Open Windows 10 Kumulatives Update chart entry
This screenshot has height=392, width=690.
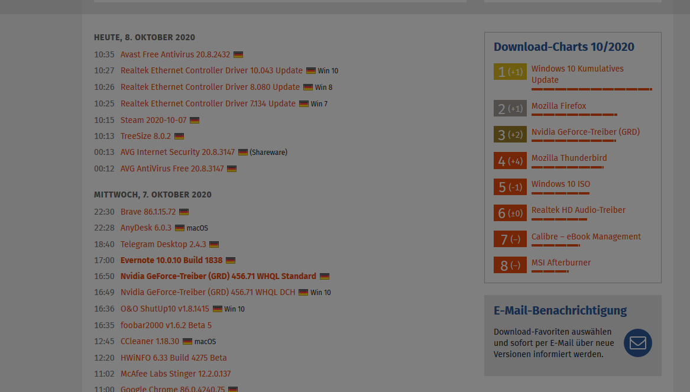point(577,74)
